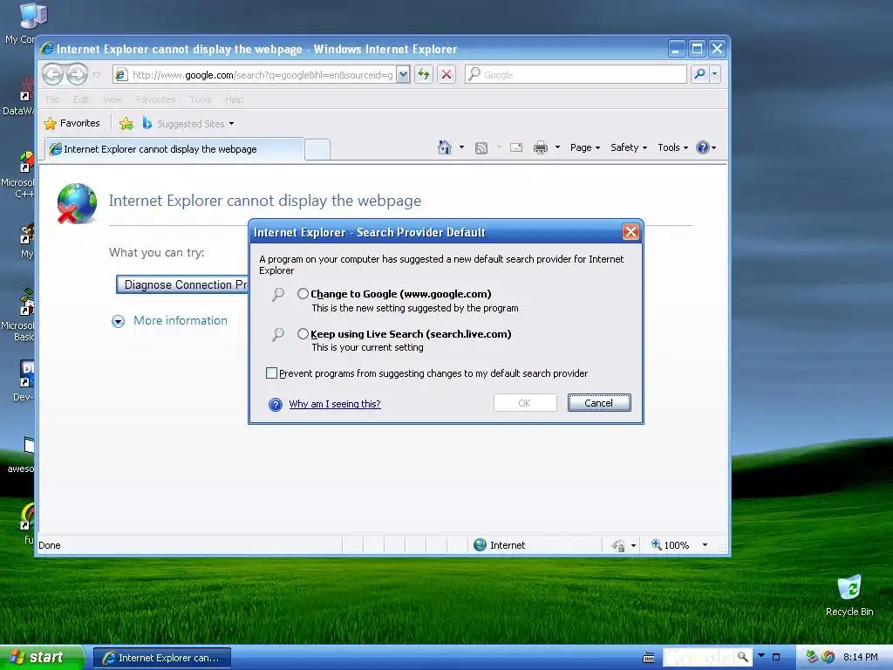Click Internet Explorer taskbar button
The height and width of the screenshot is (670, 893).
tap(162, 658)
